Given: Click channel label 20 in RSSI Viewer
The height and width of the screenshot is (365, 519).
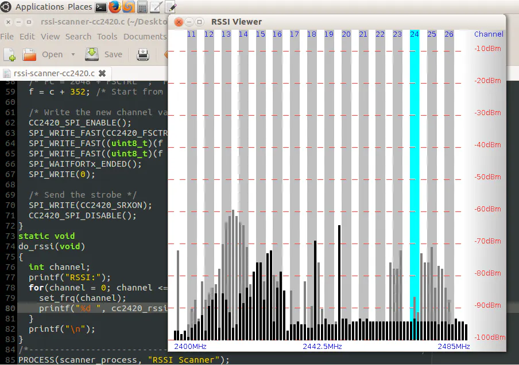Looking at the screenshot, I should pyautogui.click(x=346, y=34).
